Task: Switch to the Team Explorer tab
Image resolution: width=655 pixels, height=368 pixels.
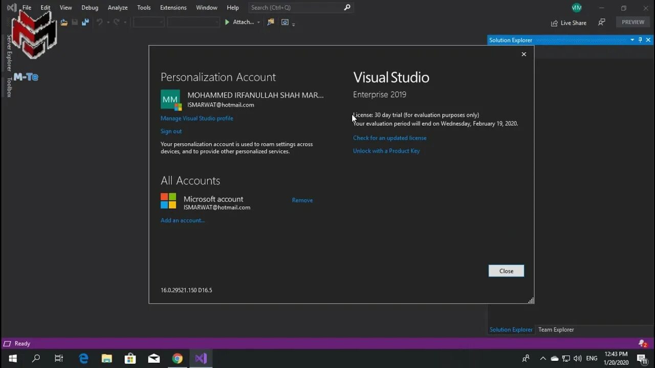Action: [556, 330]
